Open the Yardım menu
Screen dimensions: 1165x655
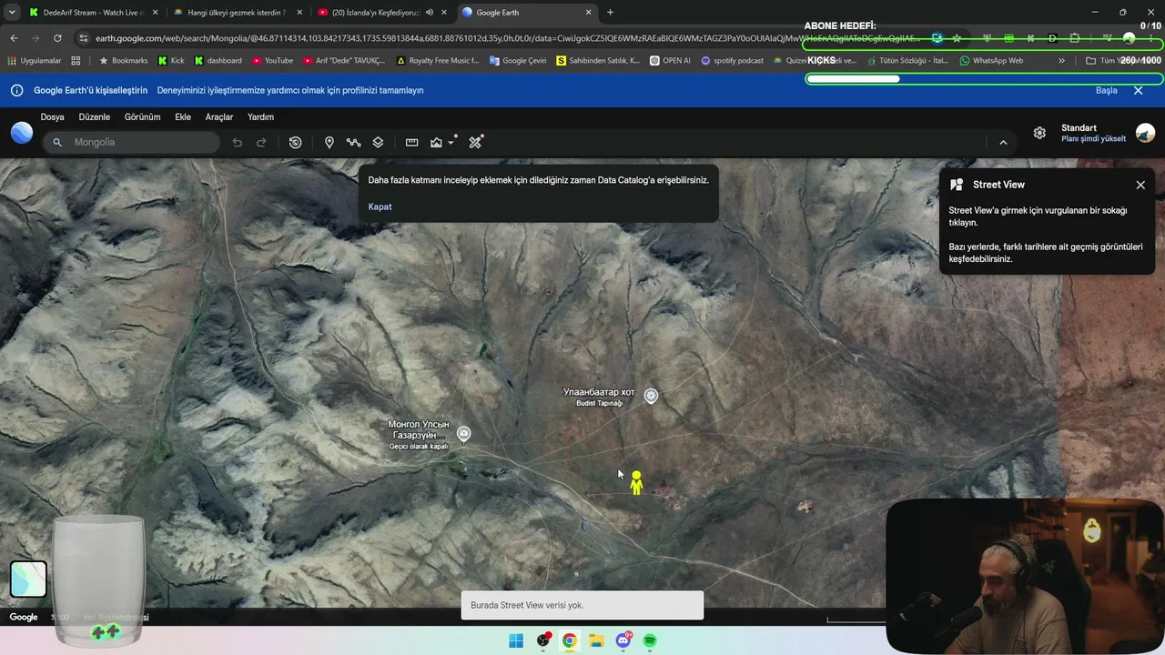click(260, 116)
